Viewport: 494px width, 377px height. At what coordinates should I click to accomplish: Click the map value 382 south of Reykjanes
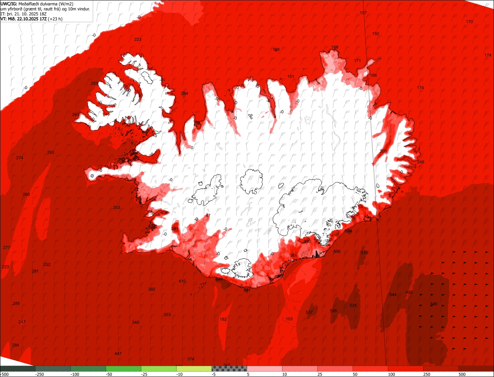pos(152,289)
